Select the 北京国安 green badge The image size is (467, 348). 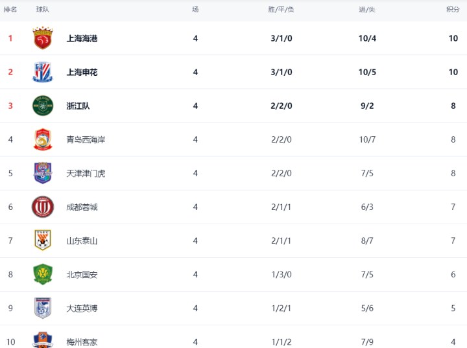[43, 274]
